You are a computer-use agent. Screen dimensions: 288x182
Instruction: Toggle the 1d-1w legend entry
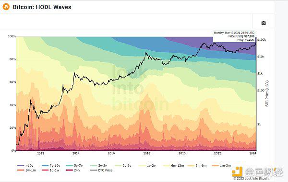tap(50, 171)
